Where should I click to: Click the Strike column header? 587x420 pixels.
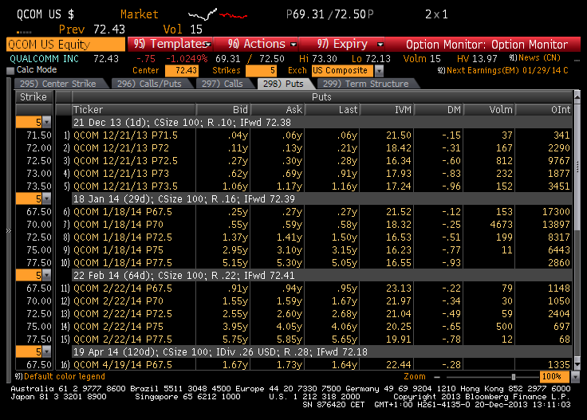click(x=33, y=97)
